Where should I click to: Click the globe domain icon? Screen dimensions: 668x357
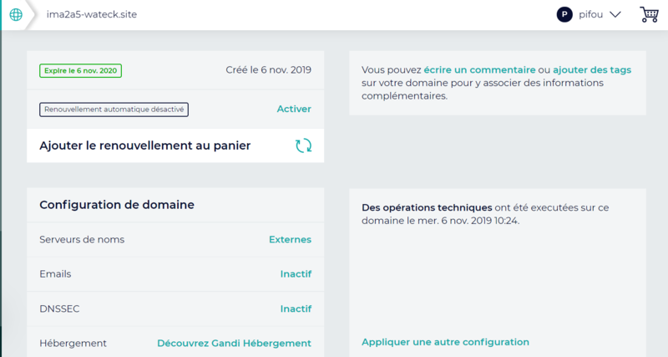click(x=15, y=15)
